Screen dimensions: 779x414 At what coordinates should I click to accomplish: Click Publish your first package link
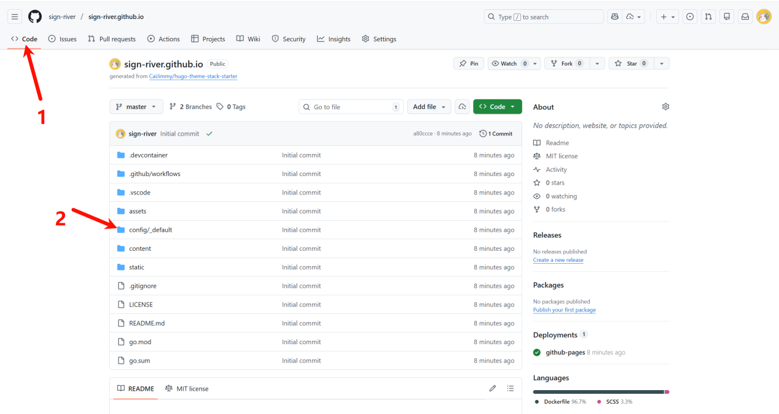[565, 310]
